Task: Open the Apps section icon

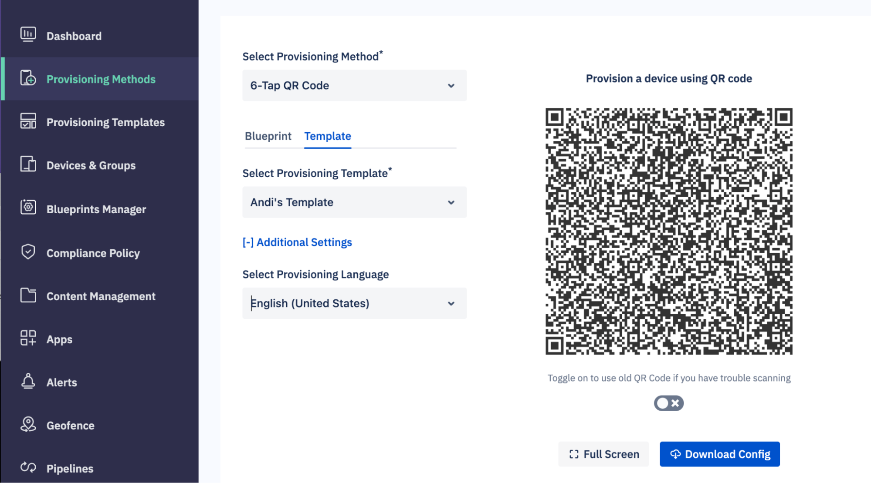Action: coord(28,339)
